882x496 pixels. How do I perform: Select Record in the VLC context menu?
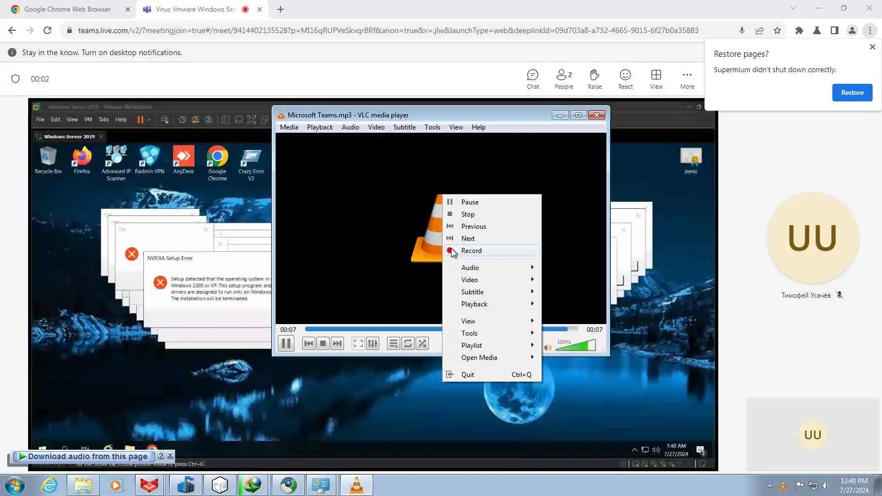[492, 251]
